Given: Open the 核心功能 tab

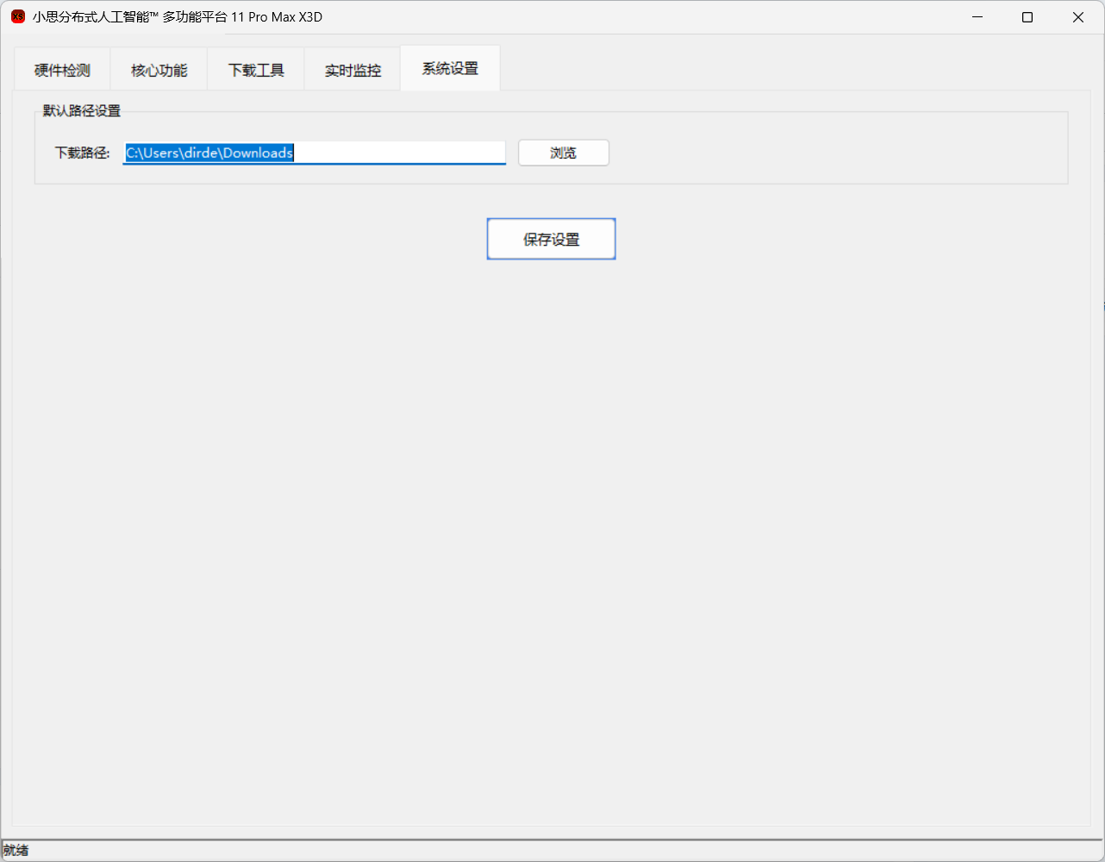Looking at the screenshot, I should pos(159,71).
